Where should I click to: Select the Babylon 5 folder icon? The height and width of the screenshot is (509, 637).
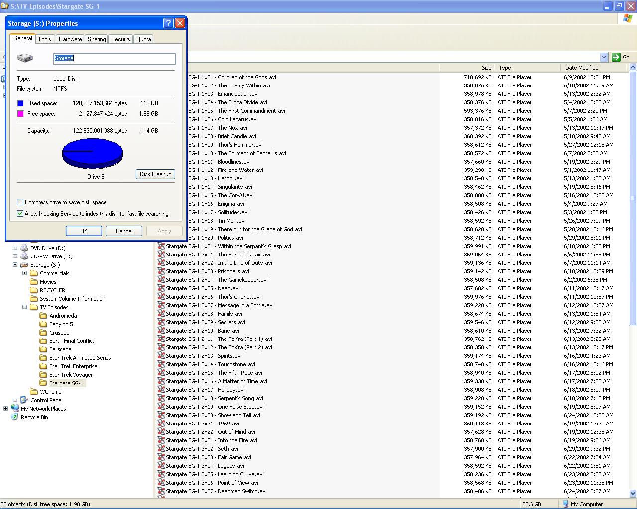pos(43,324)
